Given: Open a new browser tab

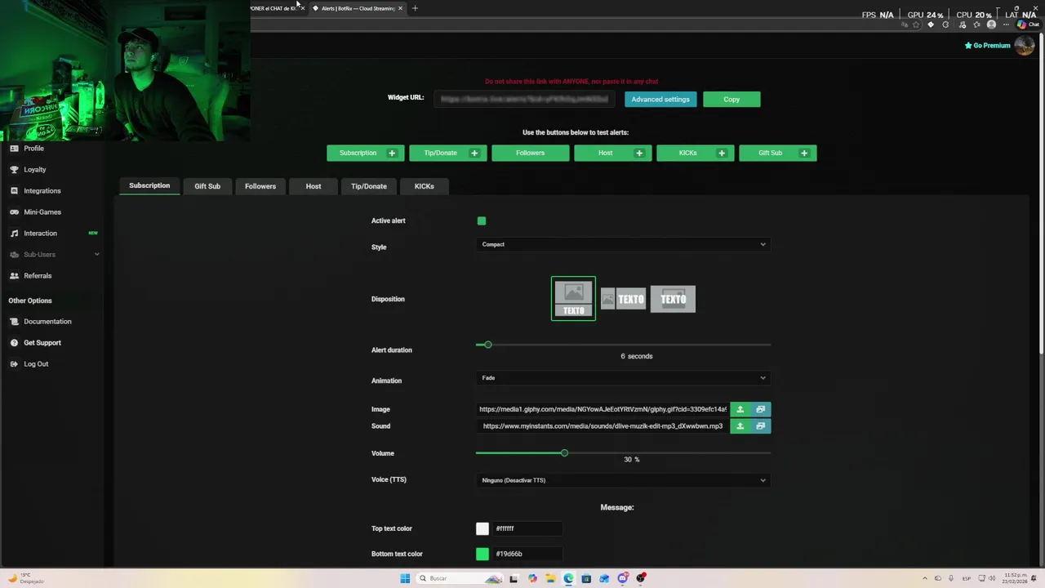Looking at the screenshot, I should 415,8.
